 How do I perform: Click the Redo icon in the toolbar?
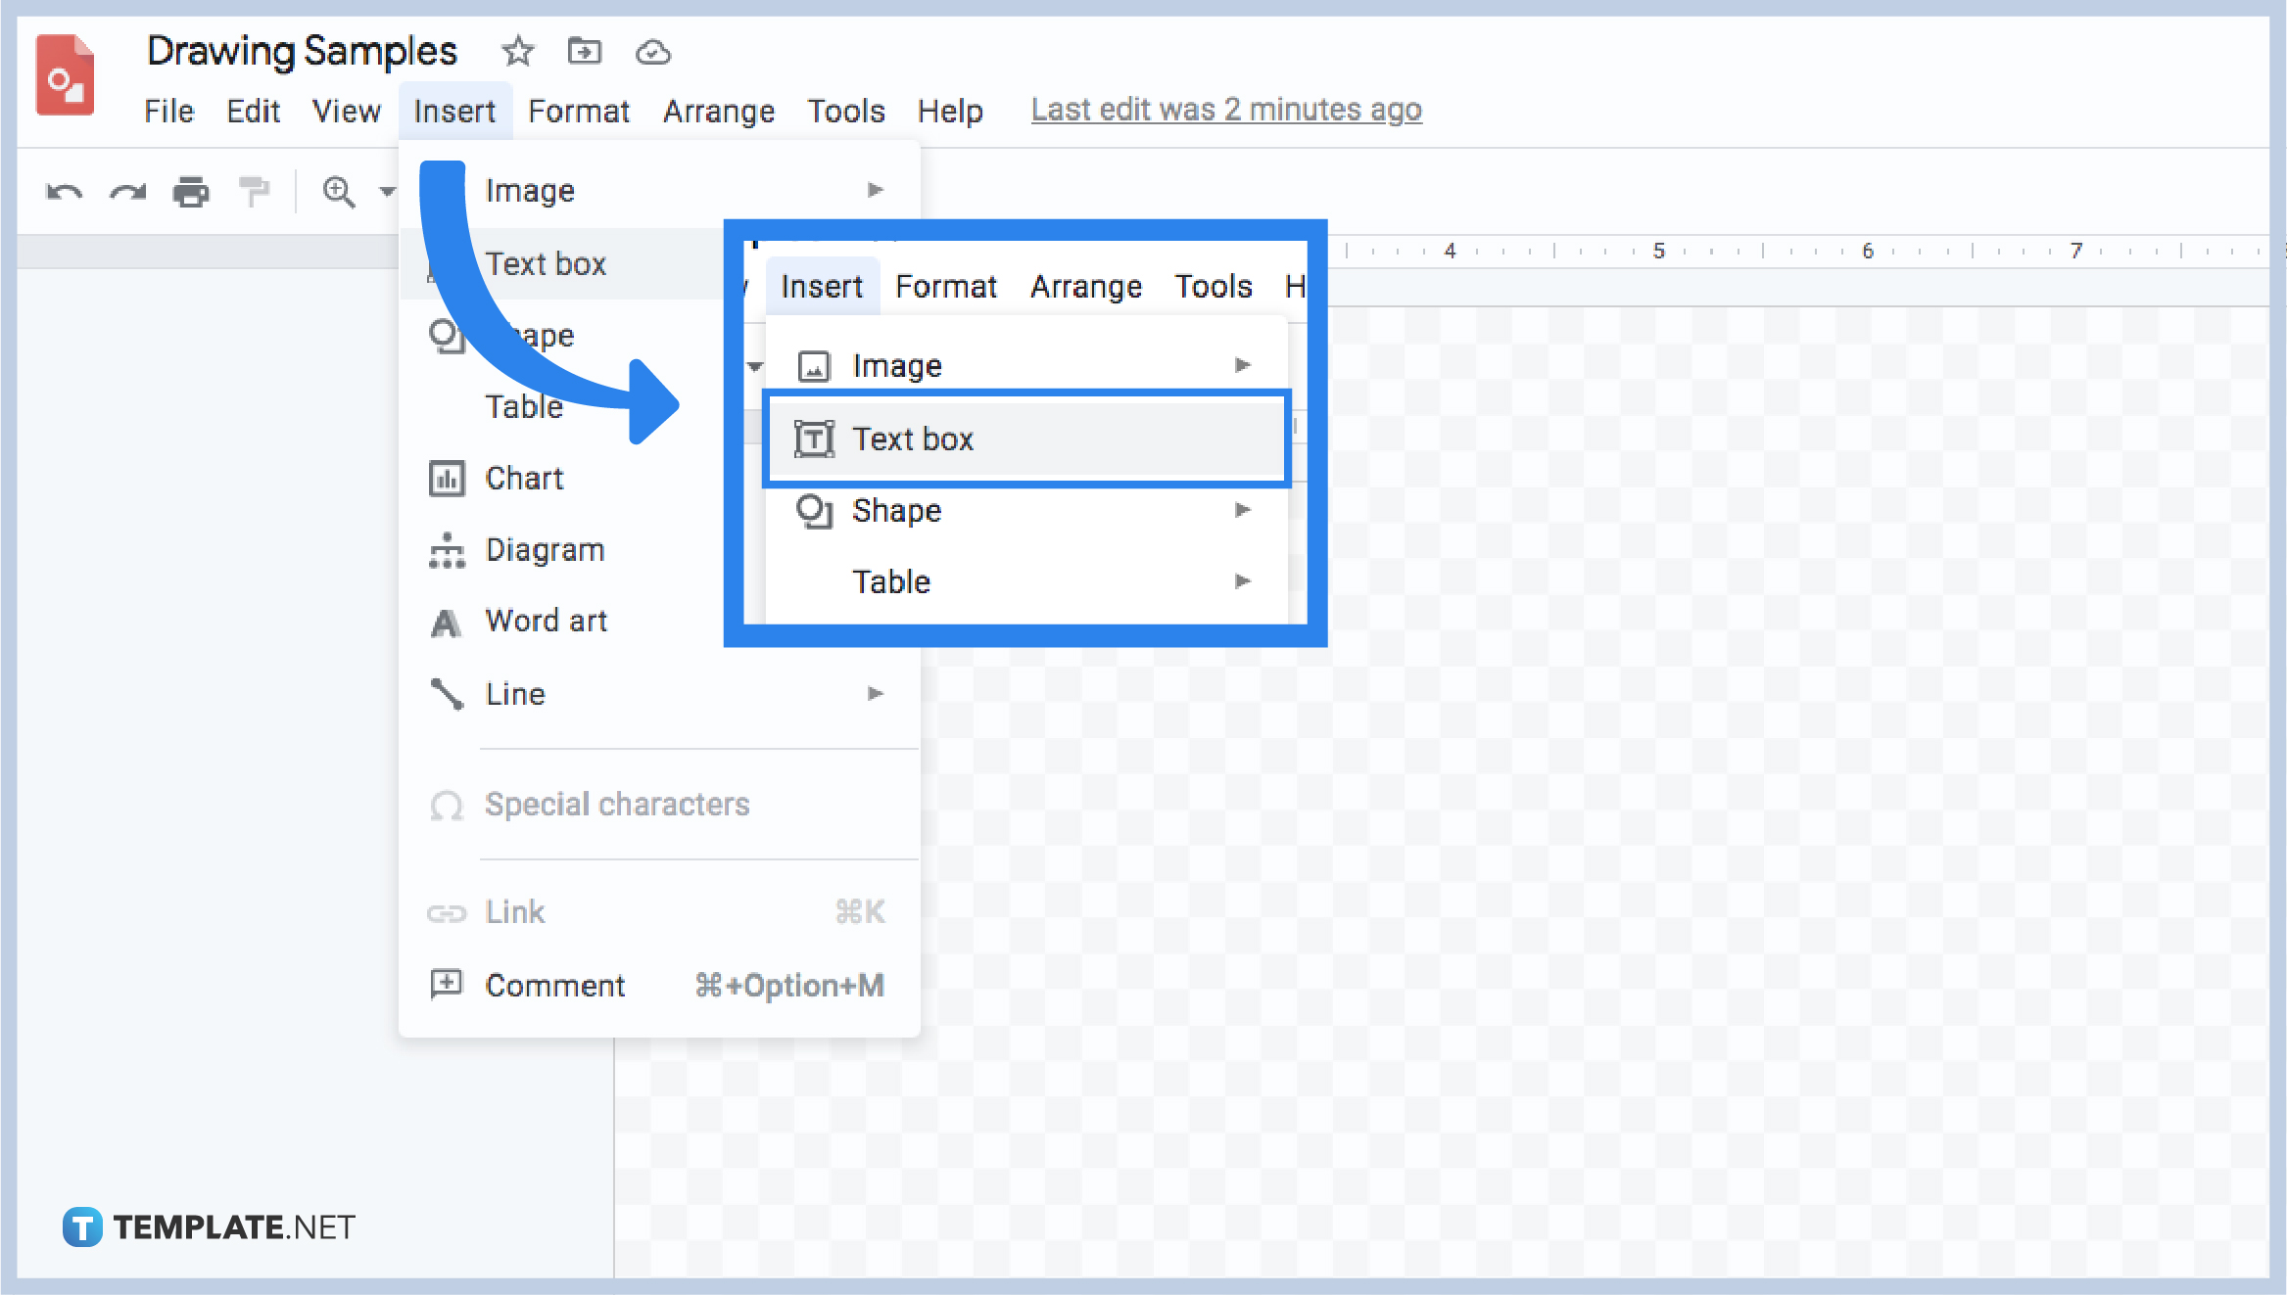[128, 191]
